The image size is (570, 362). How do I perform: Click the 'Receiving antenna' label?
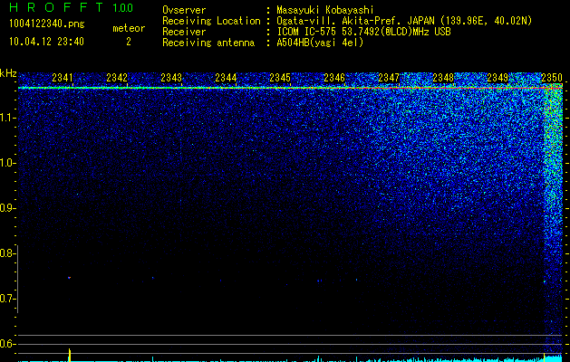point(208,43)
